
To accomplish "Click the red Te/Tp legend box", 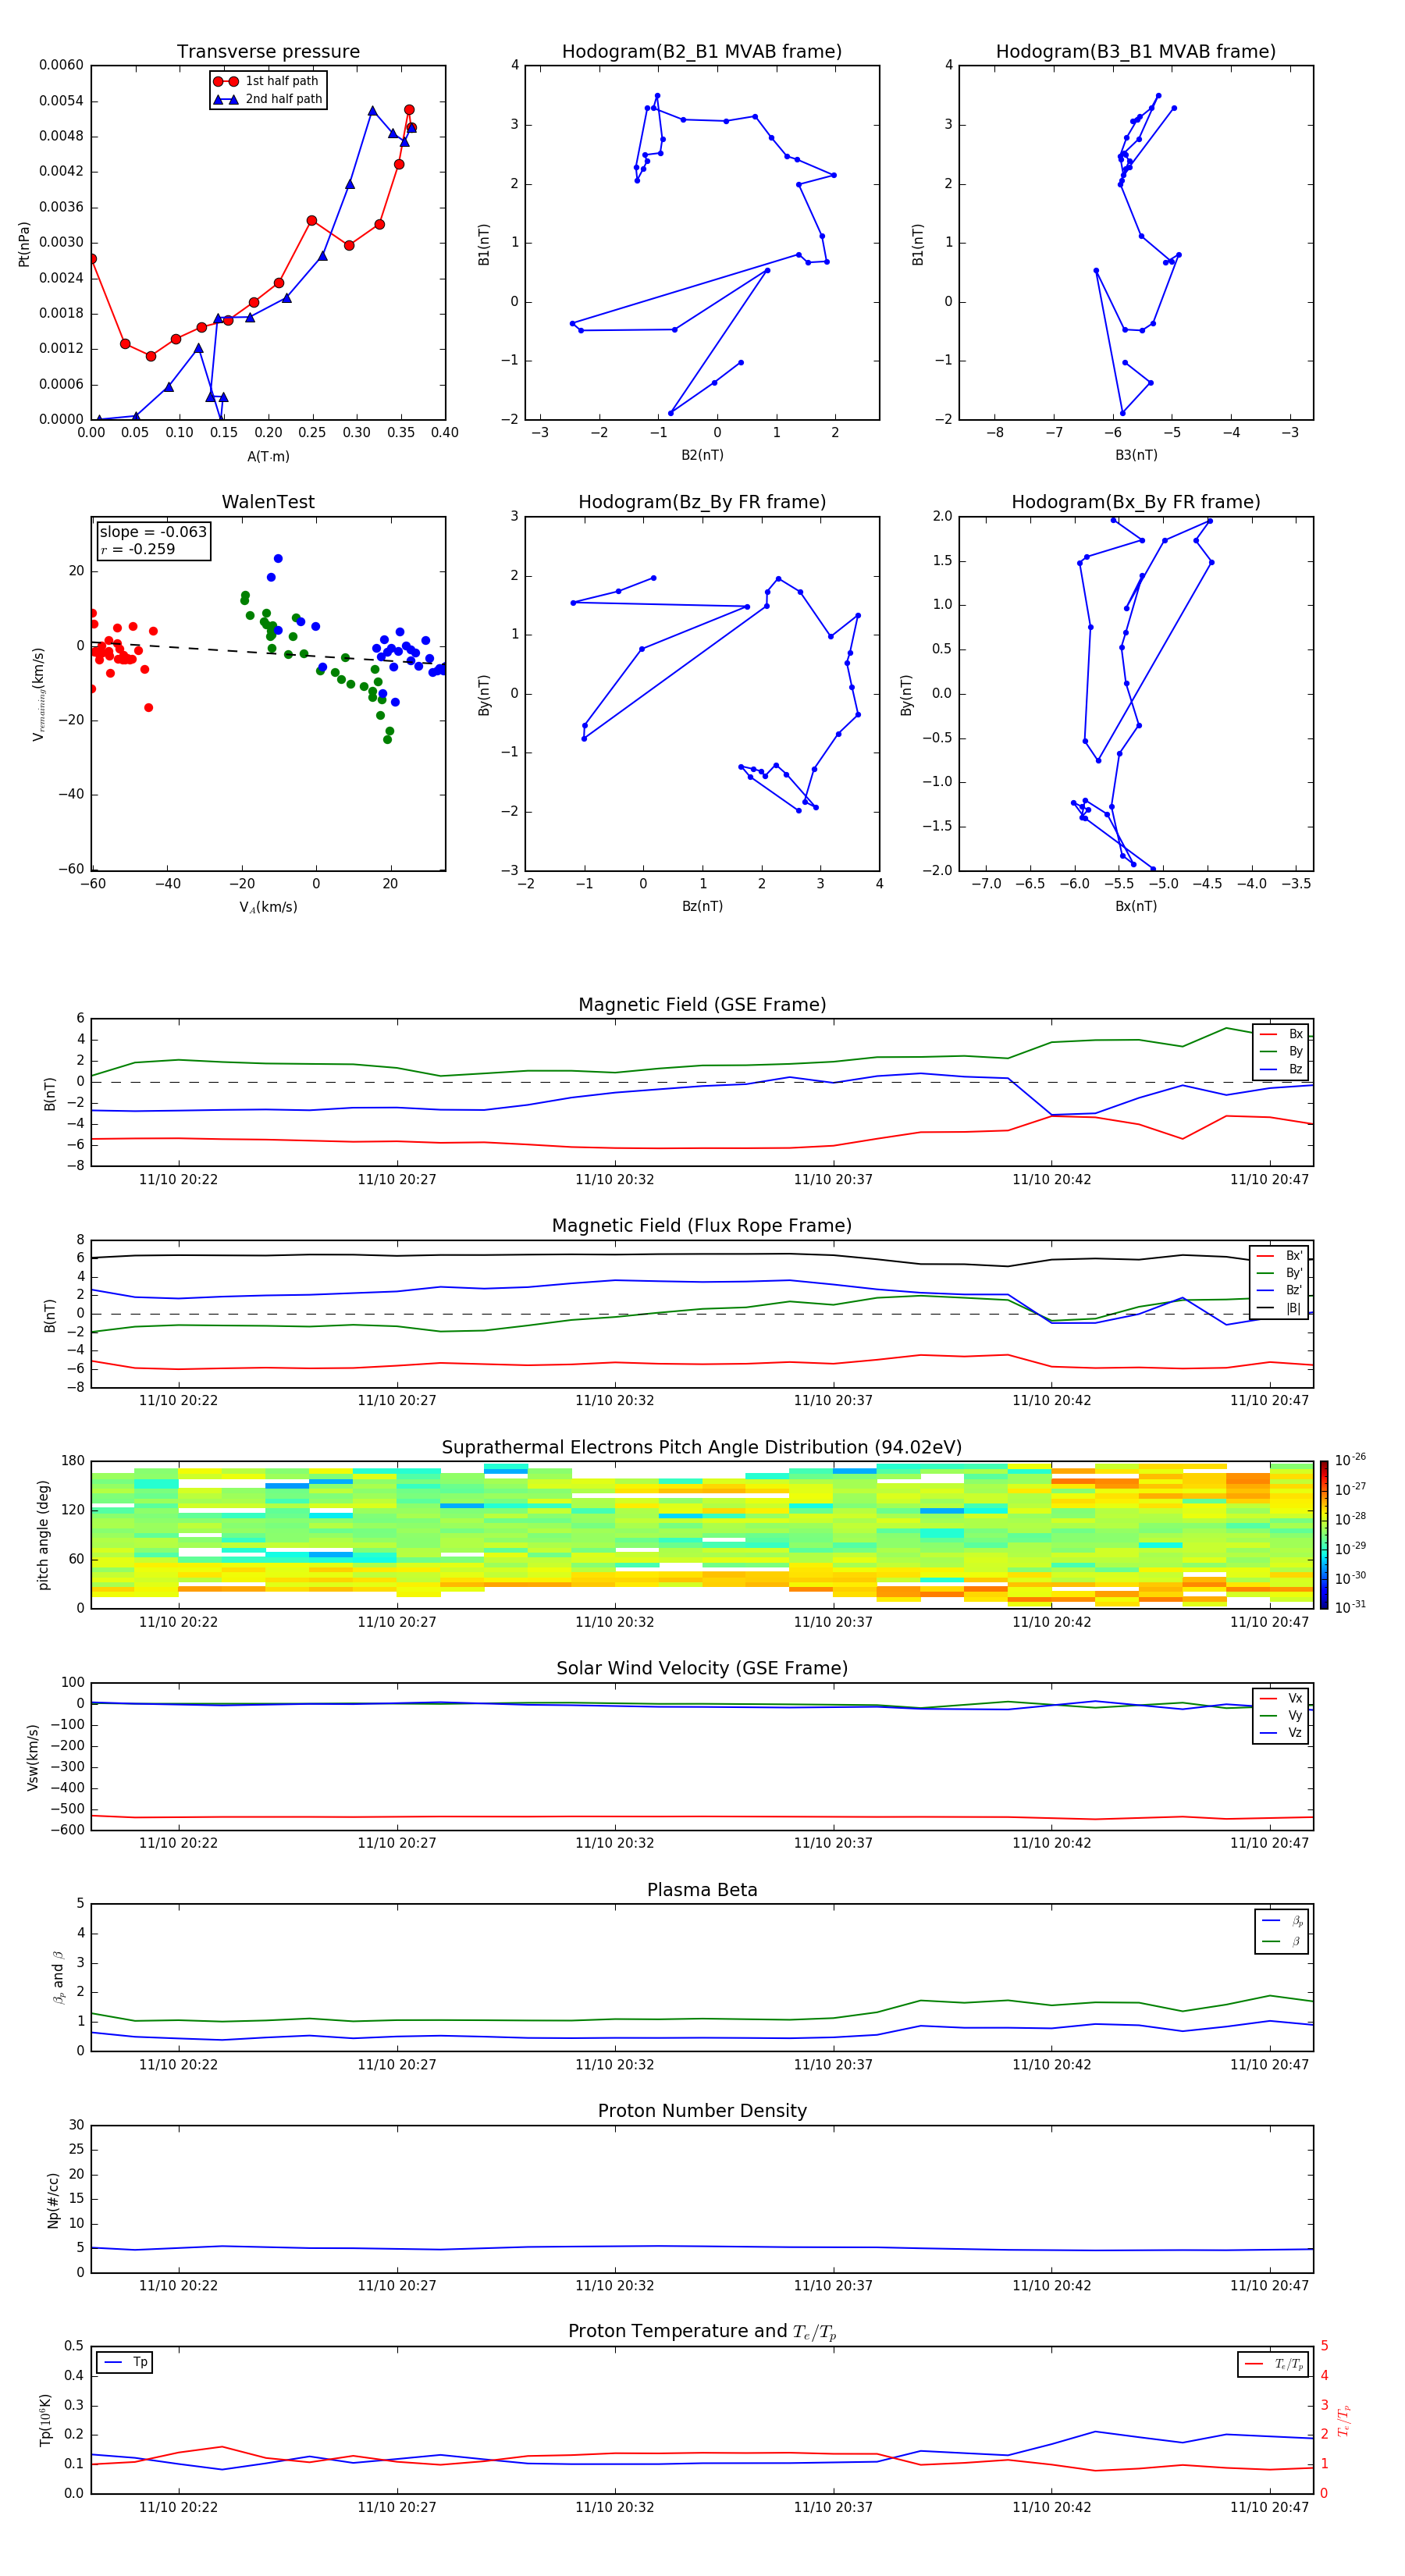I will point(1272,2364).
